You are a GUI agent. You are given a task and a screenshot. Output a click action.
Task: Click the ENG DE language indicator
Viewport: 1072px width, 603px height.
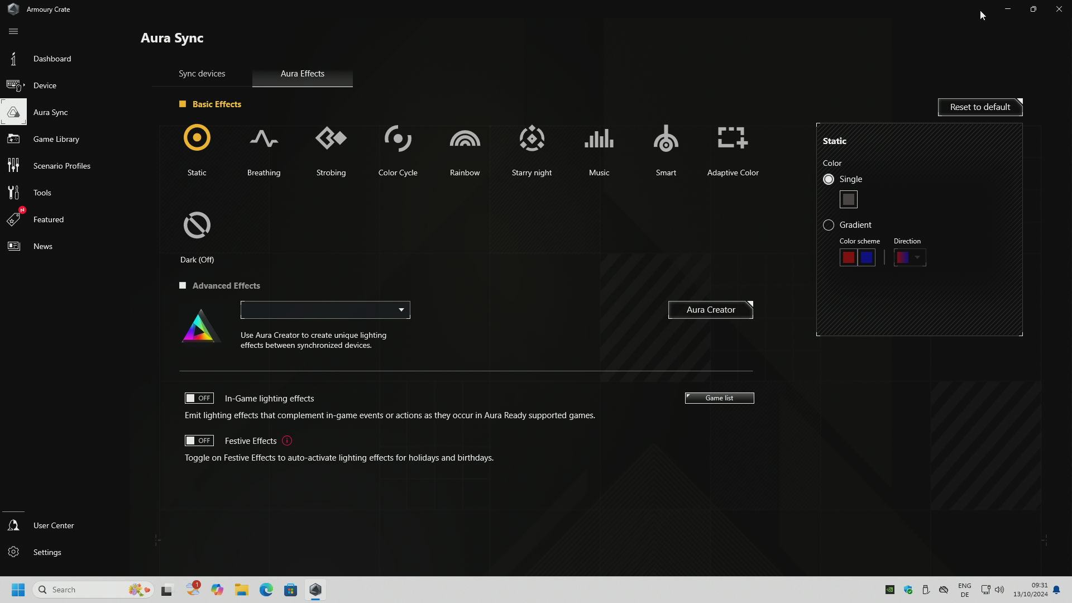click(964, 590)
